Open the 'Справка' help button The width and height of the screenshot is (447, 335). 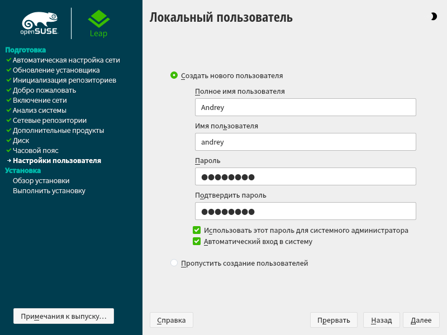tap(172, 320)
